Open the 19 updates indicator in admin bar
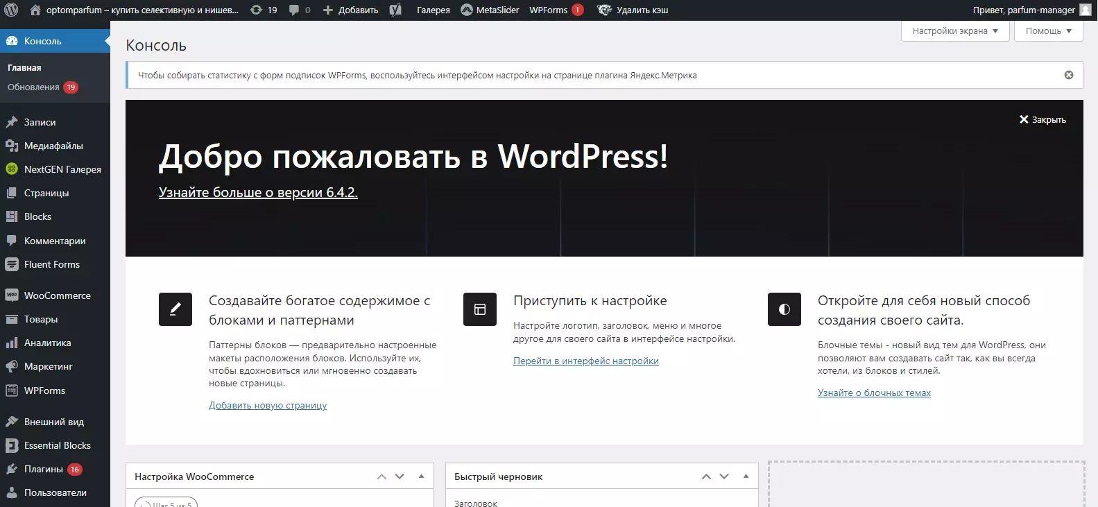The width and height of the screenshot is (1098, 507). point(264,10)
